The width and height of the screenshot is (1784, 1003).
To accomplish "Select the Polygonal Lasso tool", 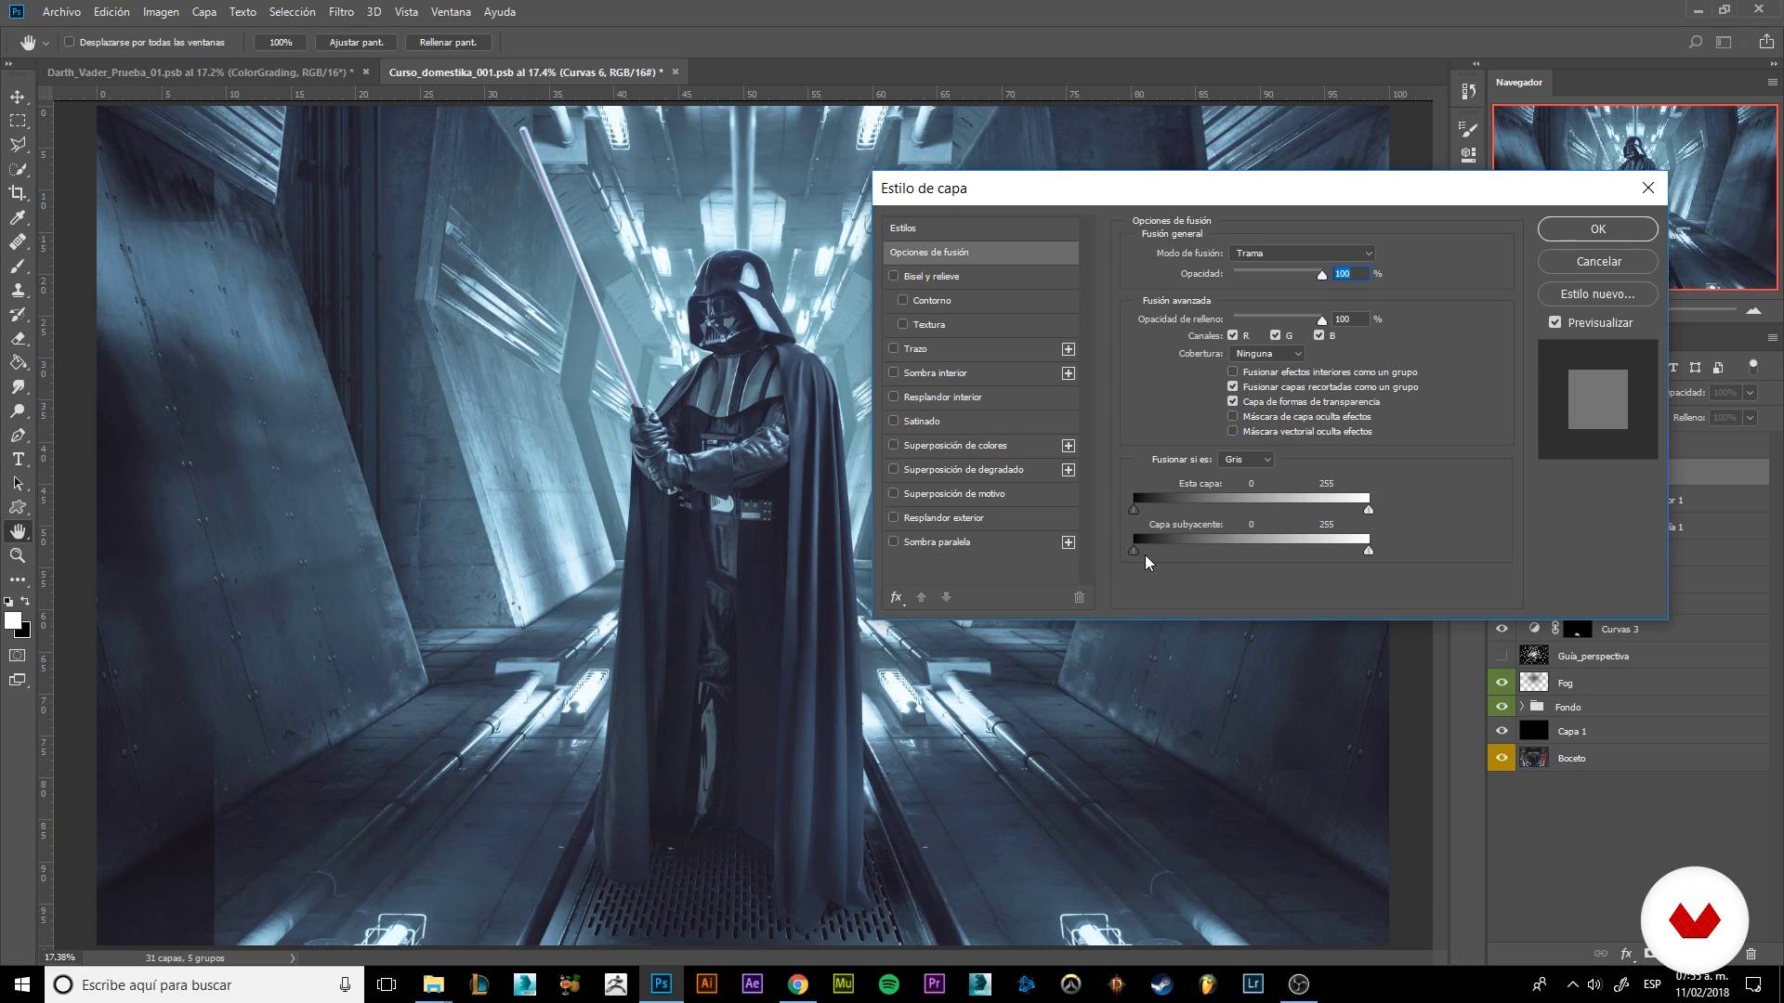I will click(x=18, y=145).
